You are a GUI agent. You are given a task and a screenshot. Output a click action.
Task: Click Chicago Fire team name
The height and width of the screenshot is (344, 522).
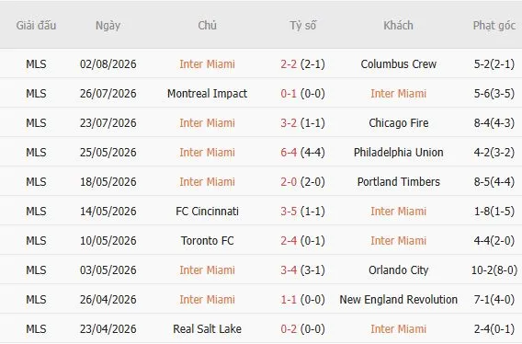click(x=399, y=123)
